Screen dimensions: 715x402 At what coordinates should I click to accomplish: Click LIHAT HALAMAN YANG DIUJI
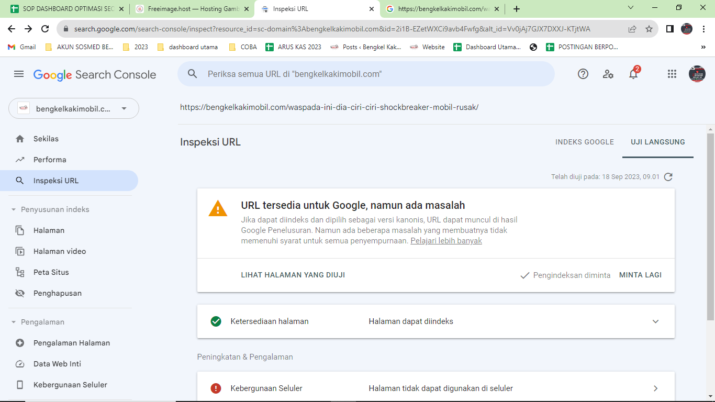pyautogui.click(x=293, y=275)
